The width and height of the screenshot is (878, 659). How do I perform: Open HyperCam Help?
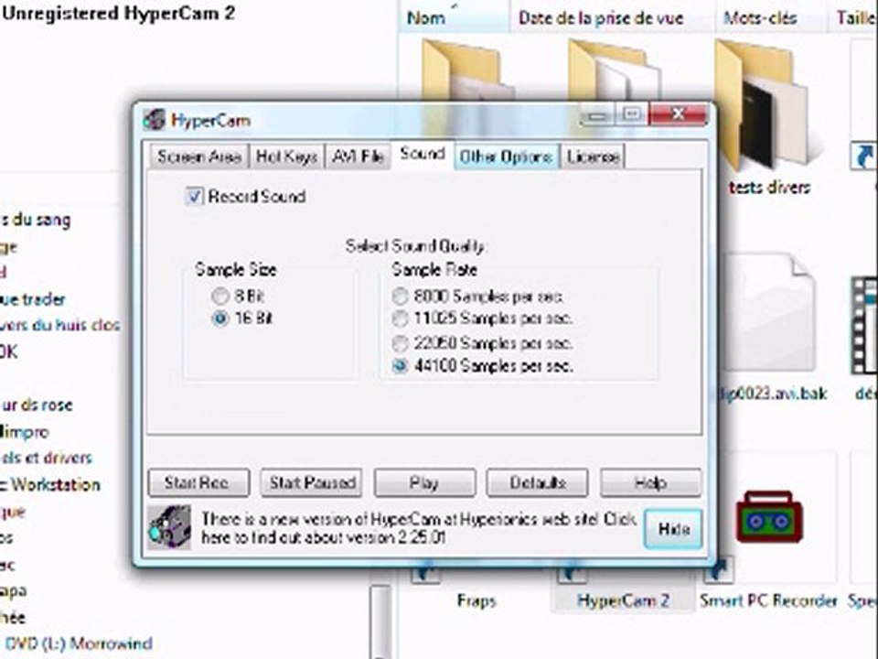coord(650,482)
